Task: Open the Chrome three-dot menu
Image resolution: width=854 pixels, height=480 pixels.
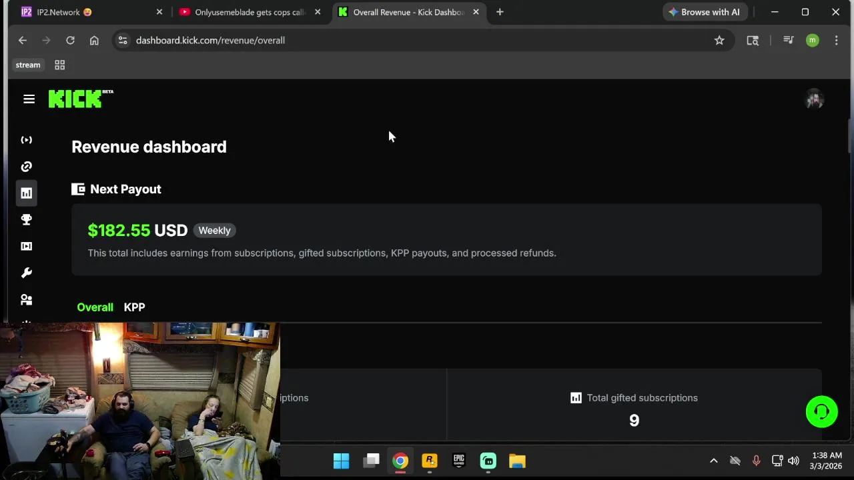Action: (x=836, y=41)
